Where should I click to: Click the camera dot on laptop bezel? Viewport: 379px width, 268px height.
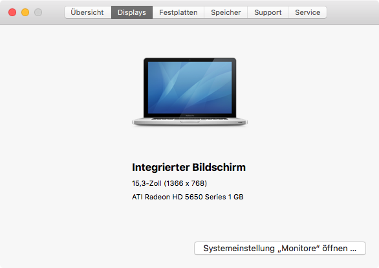click(189, 60)
